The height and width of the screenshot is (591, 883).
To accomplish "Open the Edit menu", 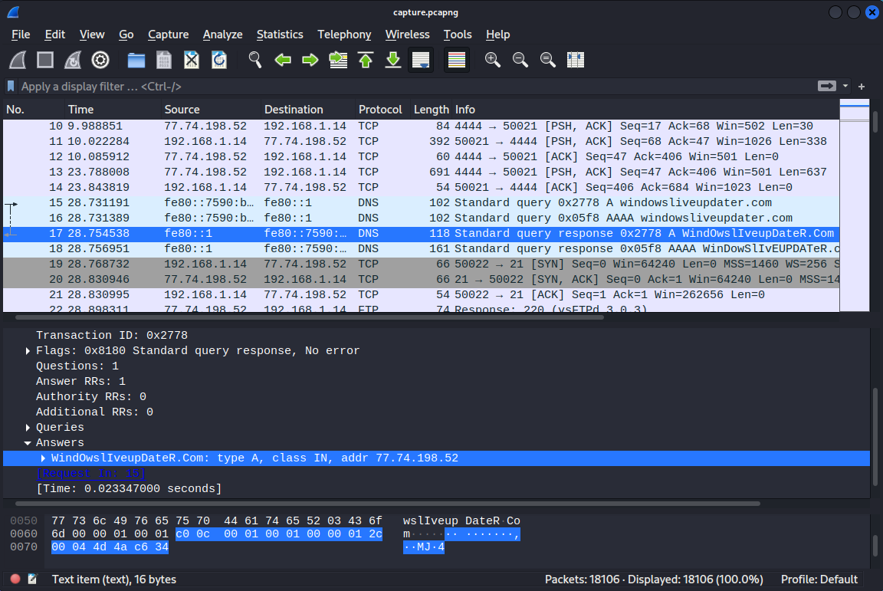I will coord(55,34).
